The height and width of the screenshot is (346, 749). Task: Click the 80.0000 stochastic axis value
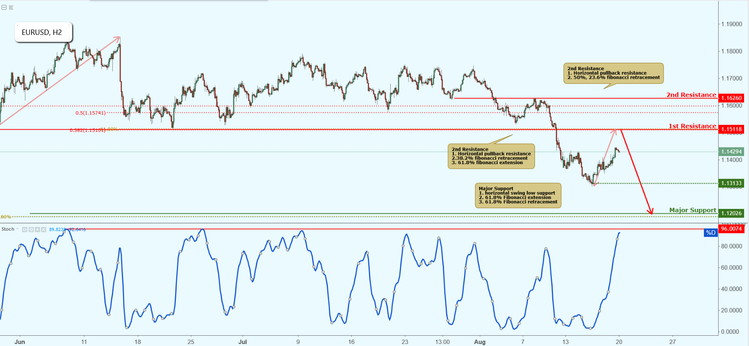[732, 246]
